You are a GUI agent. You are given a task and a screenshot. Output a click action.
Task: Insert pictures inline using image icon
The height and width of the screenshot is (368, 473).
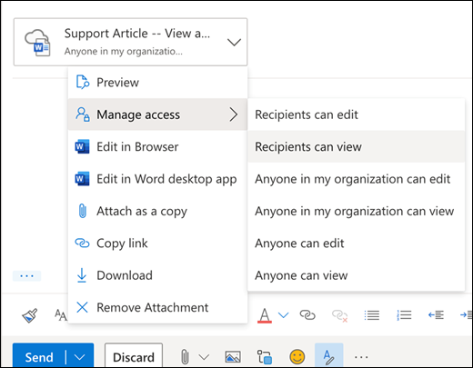233,357
